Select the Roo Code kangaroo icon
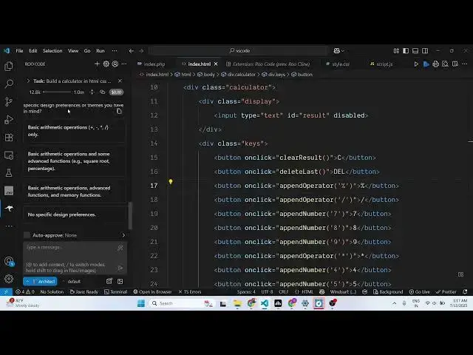The image size is (473, 355). click(9, 209)
